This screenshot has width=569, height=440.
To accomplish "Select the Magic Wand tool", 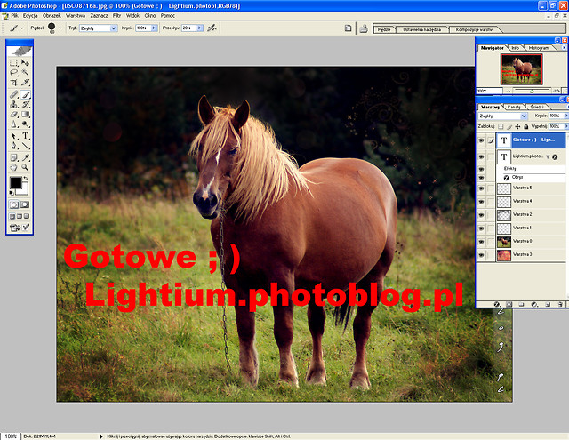I will 25,73.
